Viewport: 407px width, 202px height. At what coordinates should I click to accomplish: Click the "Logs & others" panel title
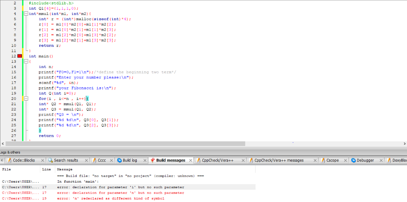[x=10, y=152]
